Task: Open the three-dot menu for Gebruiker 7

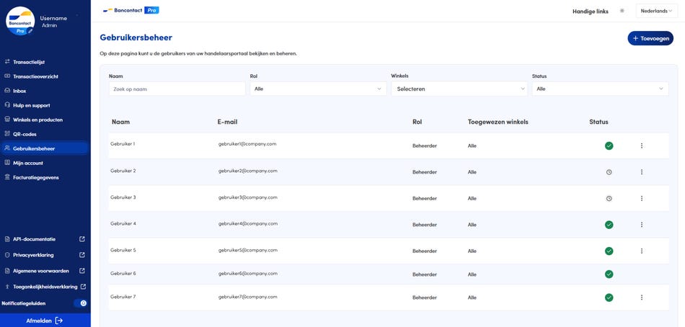Action: [x=641, y=297]
